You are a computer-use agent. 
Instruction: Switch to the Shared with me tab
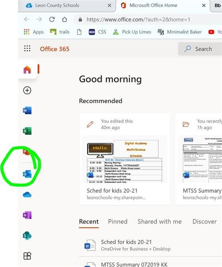click(160, 221)
